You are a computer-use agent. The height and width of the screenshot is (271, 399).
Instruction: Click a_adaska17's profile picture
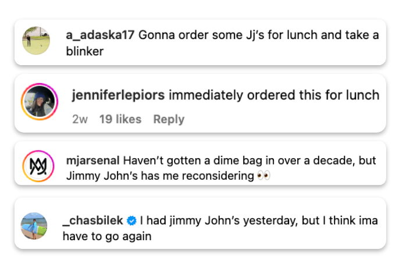(35, 40)
